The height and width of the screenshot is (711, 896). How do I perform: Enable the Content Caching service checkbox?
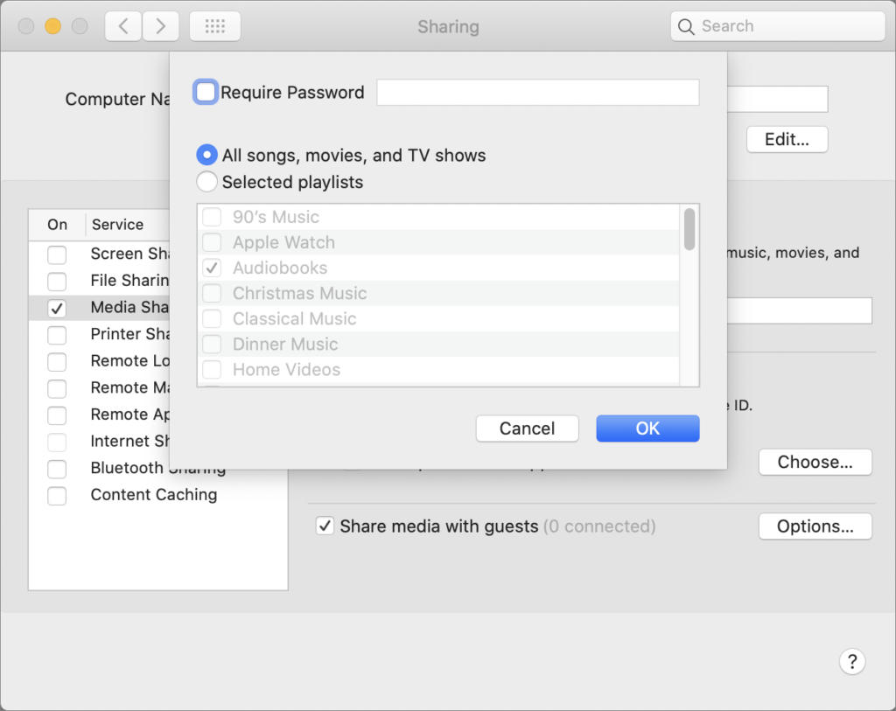57,496
